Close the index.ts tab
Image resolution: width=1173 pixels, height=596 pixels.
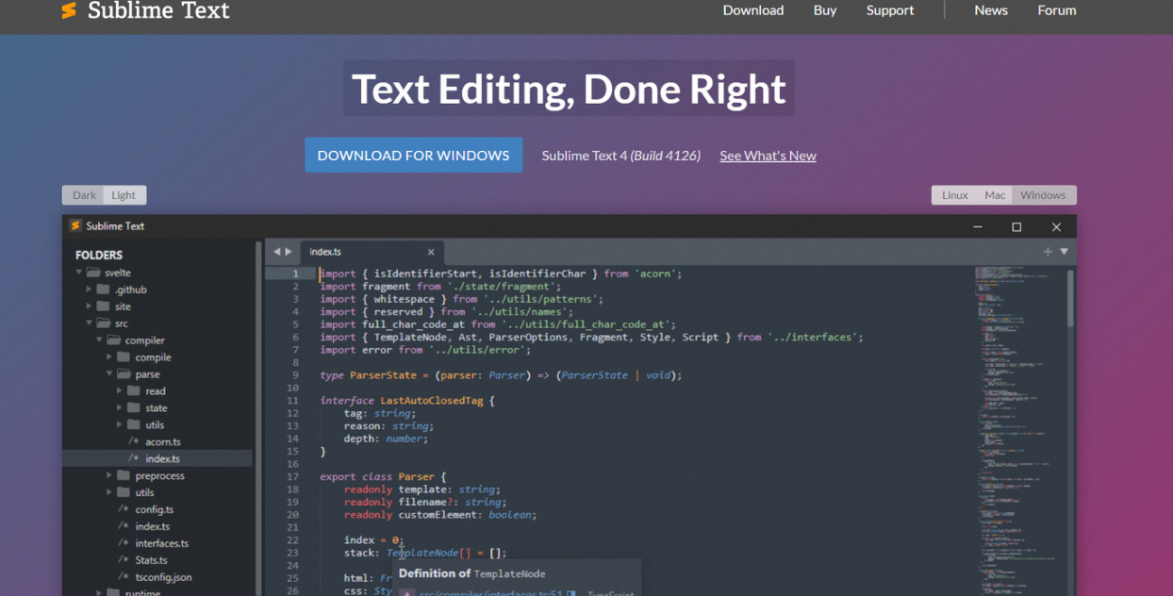(431, 252)
